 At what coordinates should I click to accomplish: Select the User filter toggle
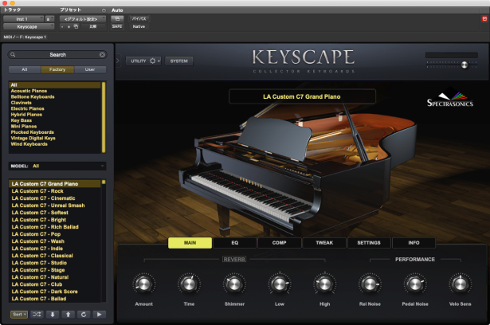tap(89, 69)
